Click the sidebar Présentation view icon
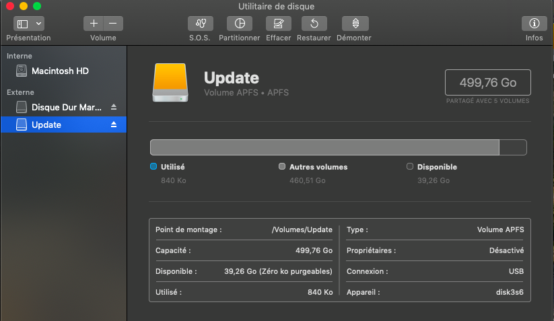The height and width of the screenshot is (321, 554). click(23, 24)
